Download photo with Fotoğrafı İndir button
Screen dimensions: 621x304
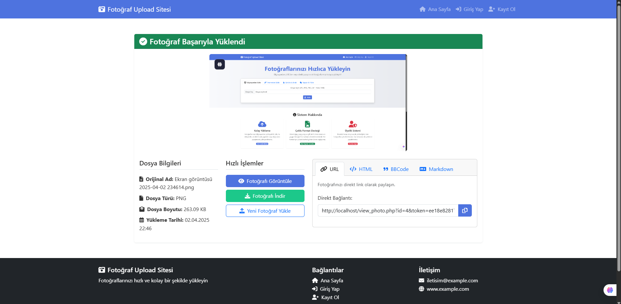(265, 196)
